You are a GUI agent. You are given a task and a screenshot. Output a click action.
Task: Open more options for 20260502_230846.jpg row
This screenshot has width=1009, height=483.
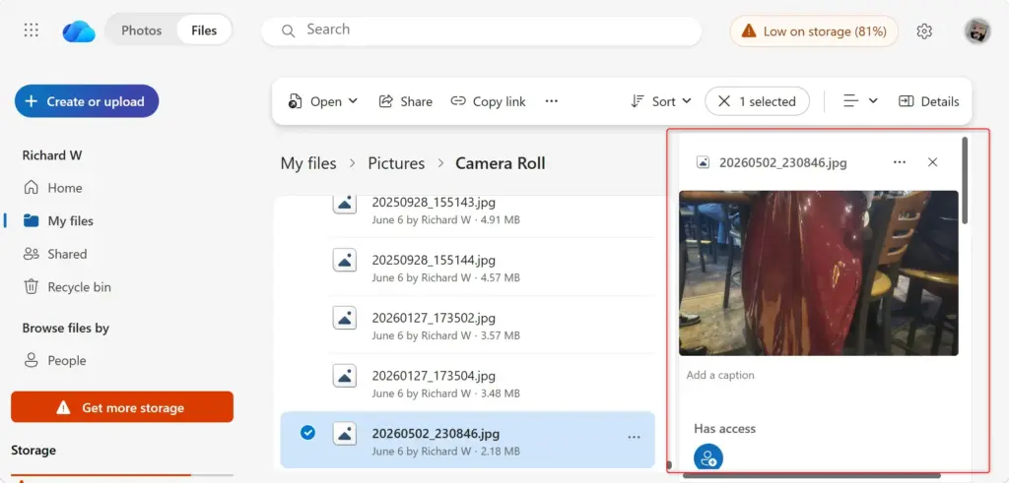[x=634, y=437]
